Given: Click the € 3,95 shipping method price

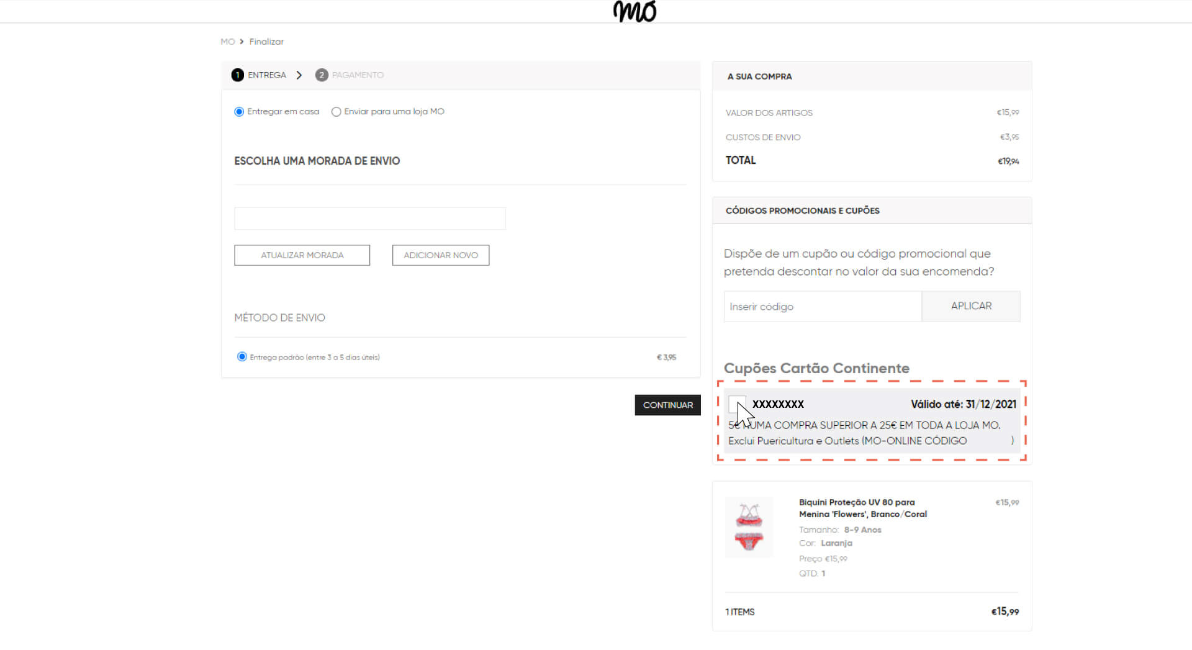Looking at the screenshot, I should (x=666, y=358).
